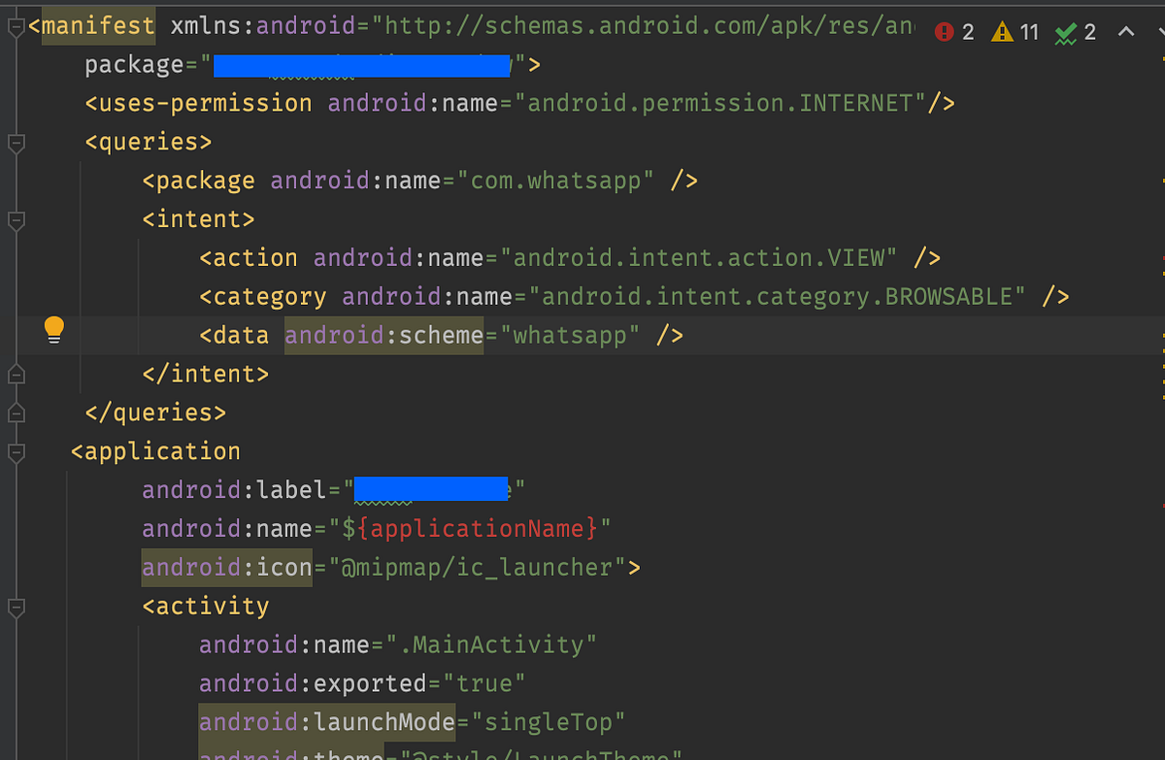Click the @mipmap/ic_launcher icon reference

coord(476,567)
